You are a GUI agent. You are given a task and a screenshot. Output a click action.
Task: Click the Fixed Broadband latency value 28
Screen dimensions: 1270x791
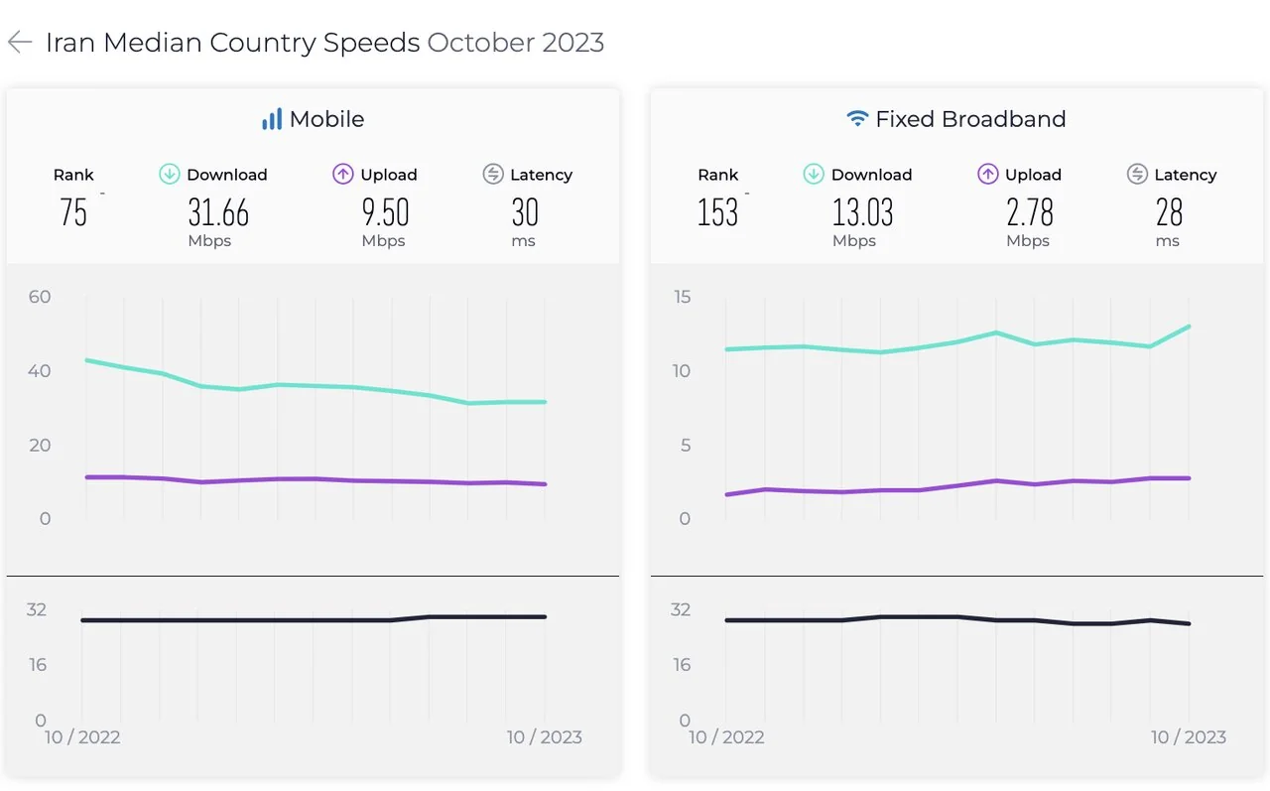pyautogui.click(x=1169, y=212)
